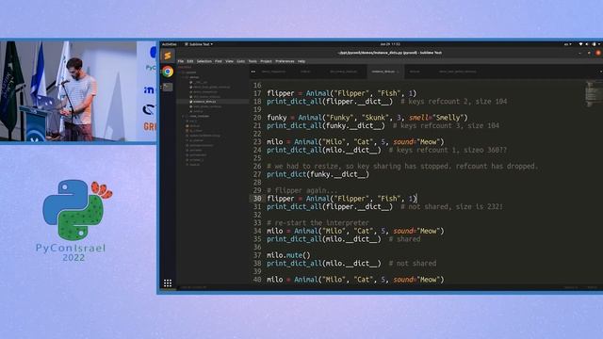
Task: Open the Show Applications grid in the dock
Action: tap(168, 283)
